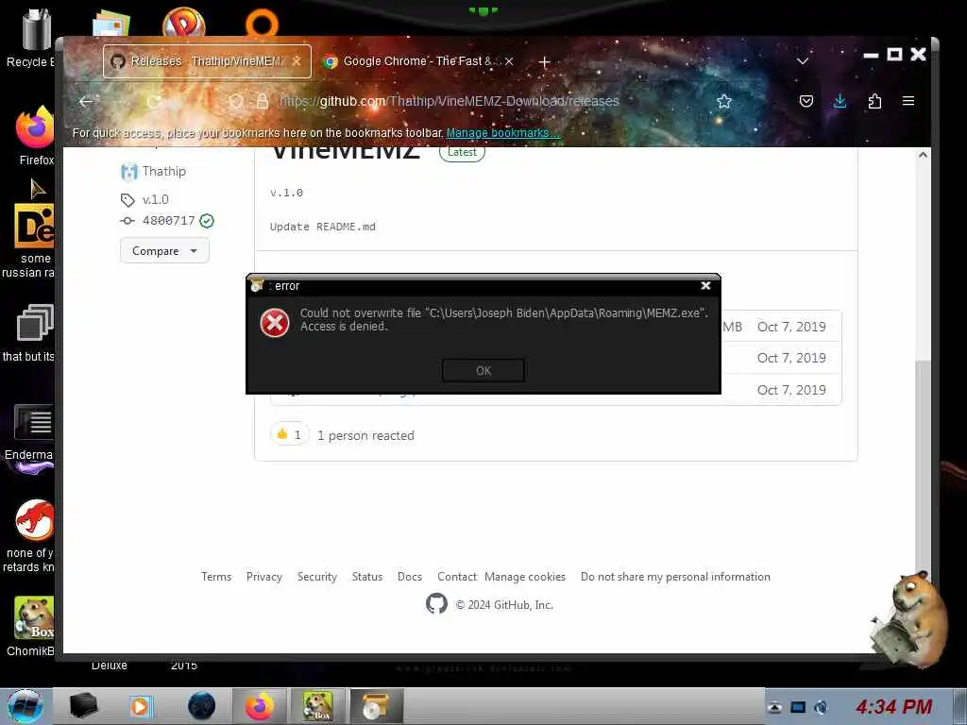Viewport: 967px width, 725px height.
Task: Click the '1 person reacted' text
Action: (x=365, y=435)
